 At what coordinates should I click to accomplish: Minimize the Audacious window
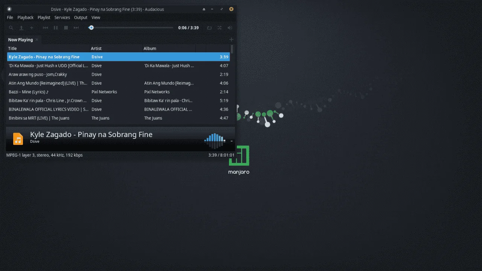tap(212, 9)
